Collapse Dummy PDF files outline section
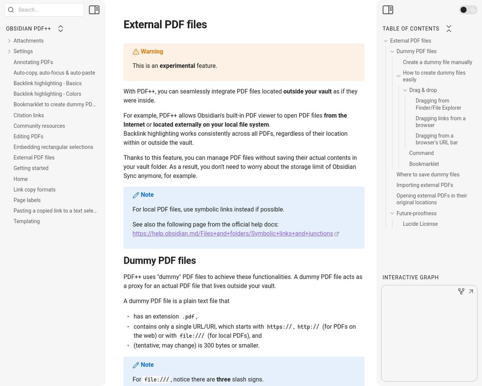This screenshot has width=482, height=386. click(392, 51)
